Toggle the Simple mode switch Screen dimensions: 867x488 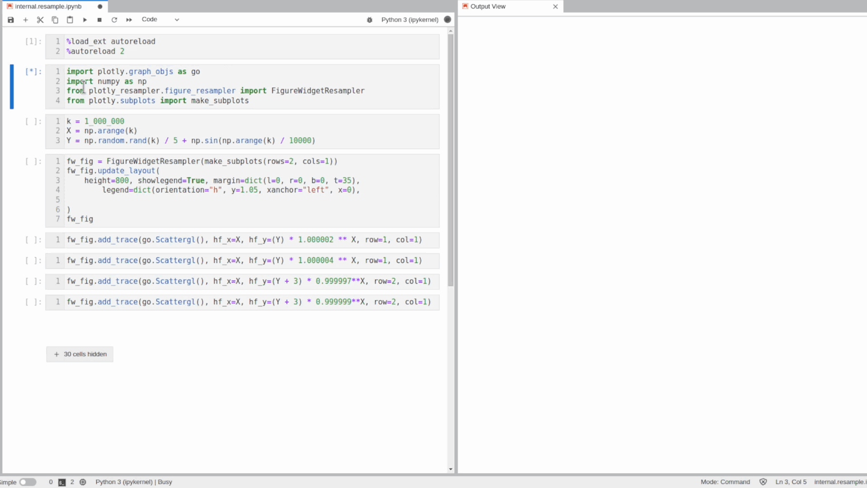(27, 482)
